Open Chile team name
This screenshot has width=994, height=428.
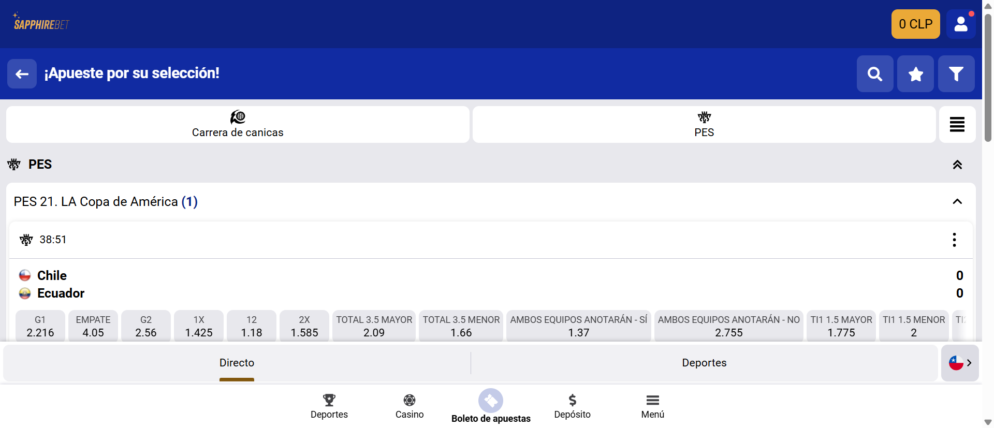tap(52, 275)
